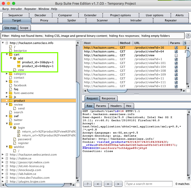
Task: Collapse the cart folder tree node
Action: [x=7, y=55]
